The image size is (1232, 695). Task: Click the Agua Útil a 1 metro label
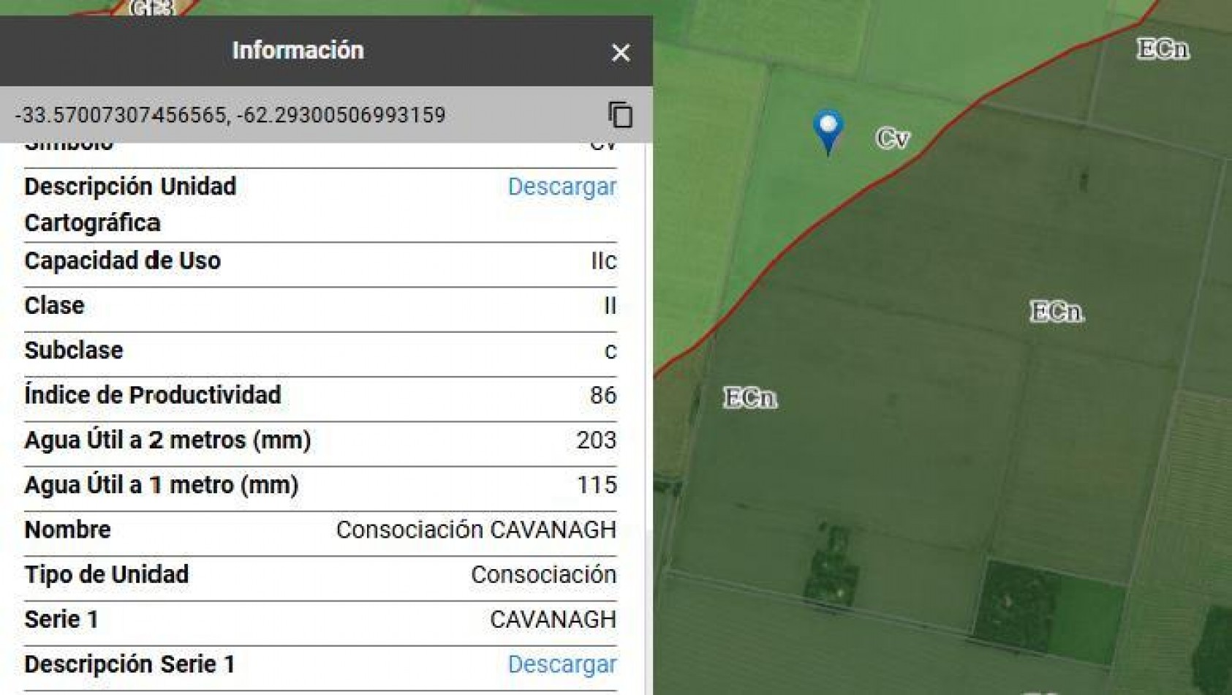click(162, 485)
